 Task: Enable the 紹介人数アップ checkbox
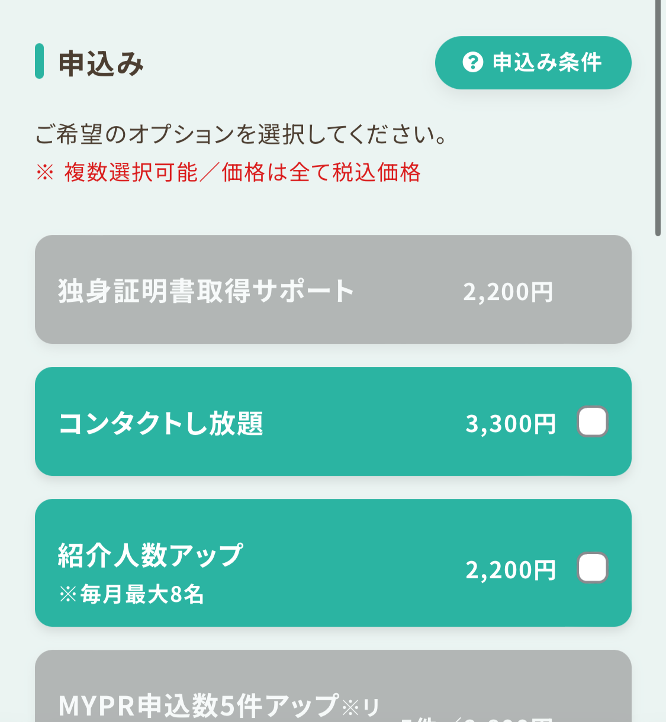pos(593,568)
